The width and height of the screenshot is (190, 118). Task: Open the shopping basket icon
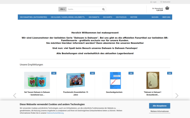pyautogui.click(x=167, y=8)
